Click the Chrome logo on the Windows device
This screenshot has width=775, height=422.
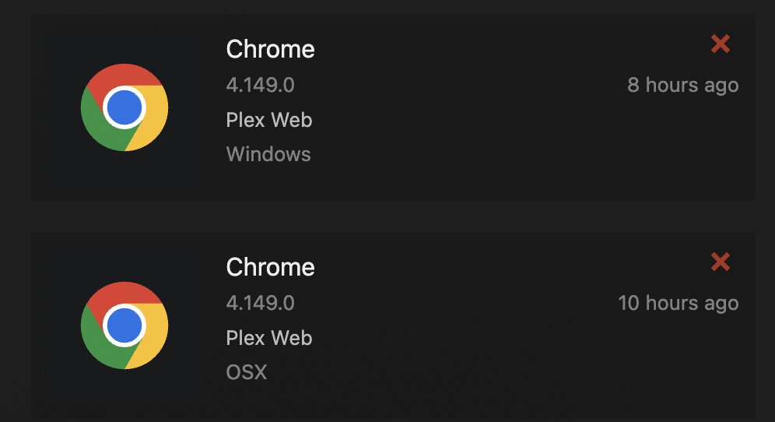click(124, 107)
